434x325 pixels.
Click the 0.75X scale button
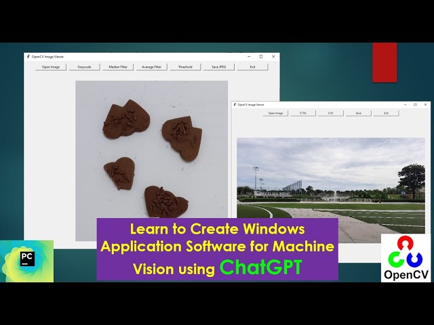(303, 113)
